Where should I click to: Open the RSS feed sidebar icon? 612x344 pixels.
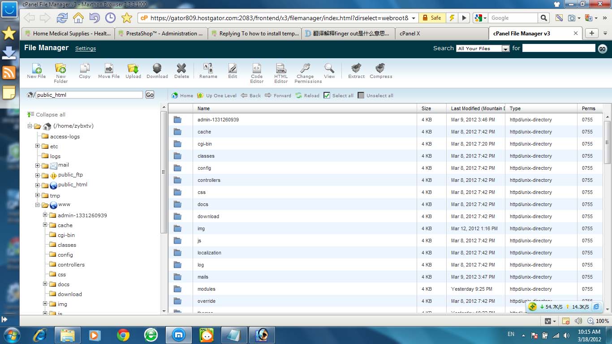[9, 73]
